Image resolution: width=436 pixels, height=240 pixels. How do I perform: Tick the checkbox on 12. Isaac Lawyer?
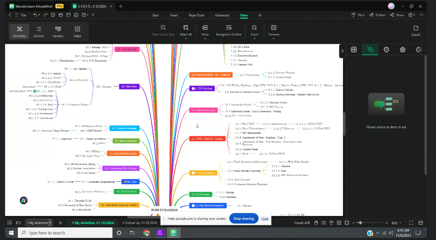coord(193,173)
